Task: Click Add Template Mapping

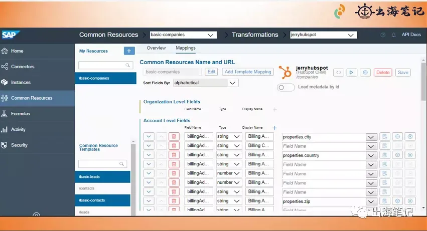Action: click(248, 72)
